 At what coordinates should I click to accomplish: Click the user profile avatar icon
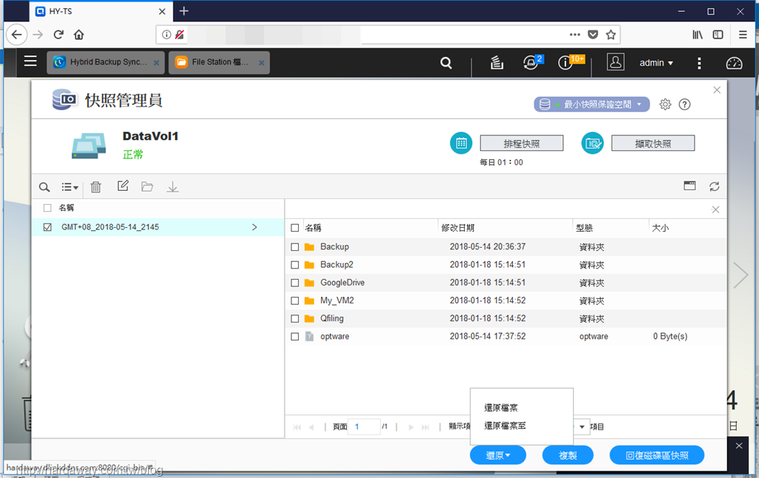click(615, 62)
